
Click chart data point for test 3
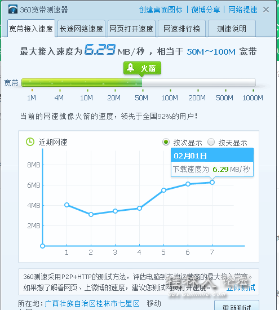coord(116,211)
